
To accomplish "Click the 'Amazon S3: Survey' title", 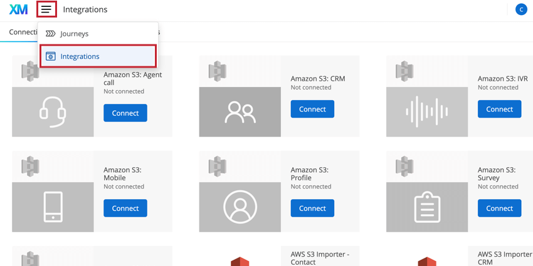I will 497,174.
